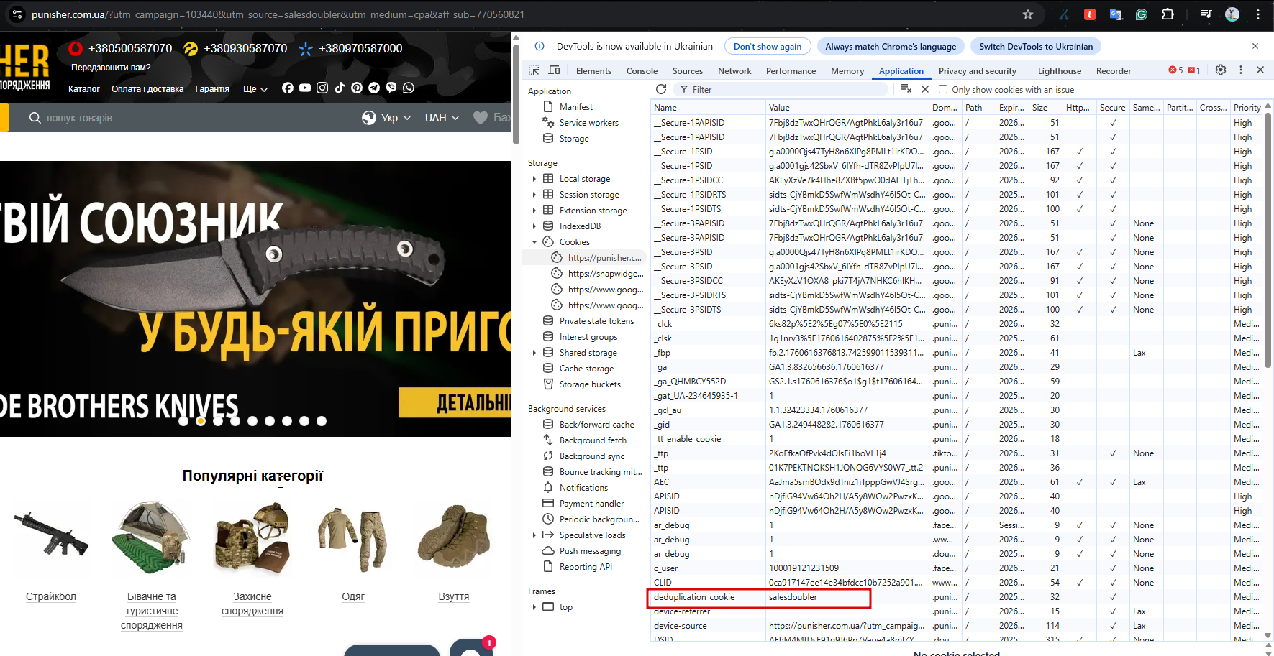Click 'Always match Chrome's language'
This screenshot has width=1274, height=656.
click(x=891, y=47)
